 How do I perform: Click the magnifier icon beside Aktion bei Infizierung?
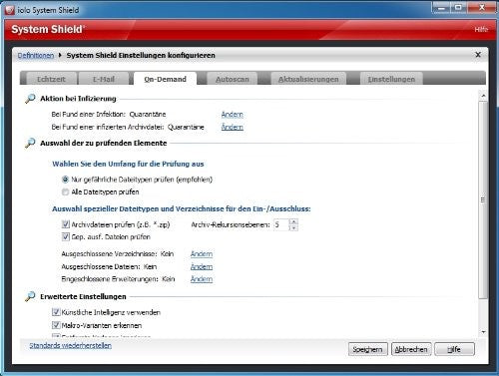point(30,99)
